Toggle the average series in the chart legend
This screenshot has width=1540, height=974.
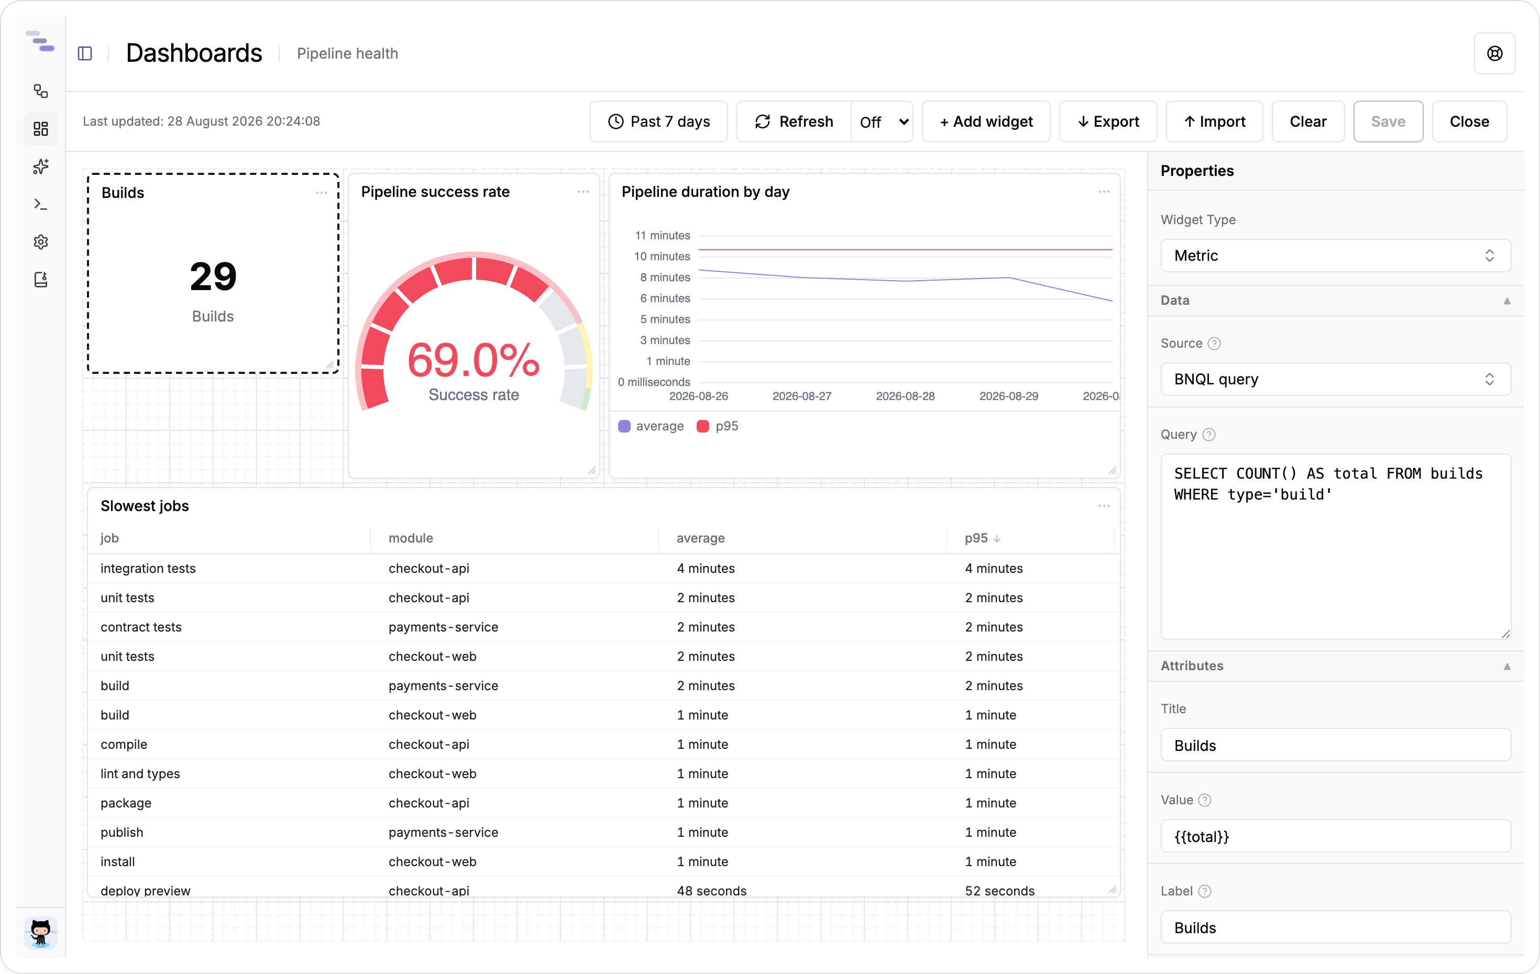pyautogui.click(x=651, y=426)
